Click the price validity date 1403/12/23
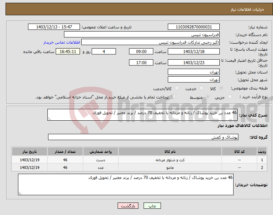The height and width of the screenshot is (215, 273). (x=194, y=62)
